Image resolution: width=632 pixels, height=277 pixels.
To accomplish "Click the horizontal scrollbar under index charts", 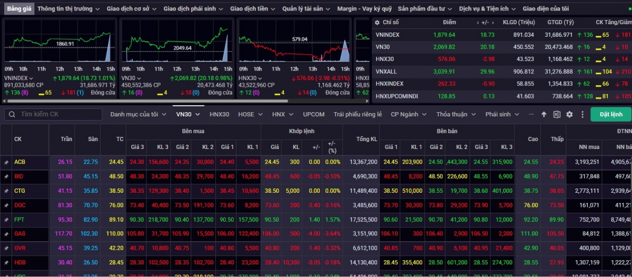I will [x=158, y=101].
